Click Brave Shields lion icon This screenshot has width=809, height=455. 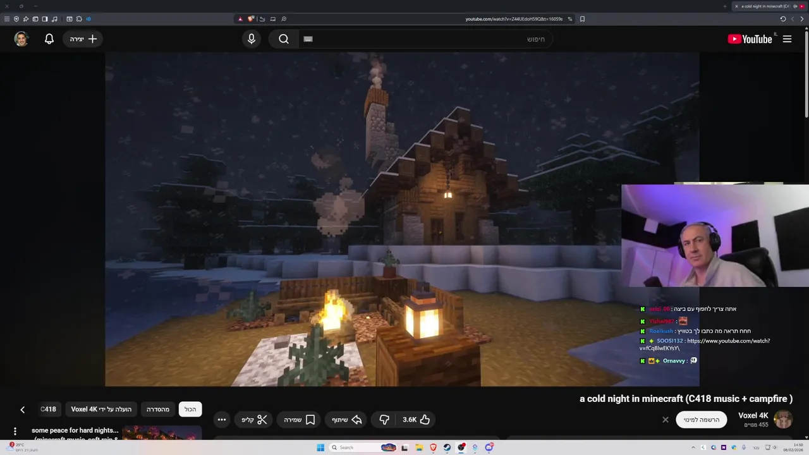point(251,19)
